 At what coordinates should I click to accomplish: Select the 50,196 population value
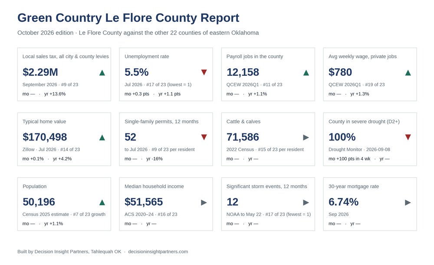click(x=39, y=202)
